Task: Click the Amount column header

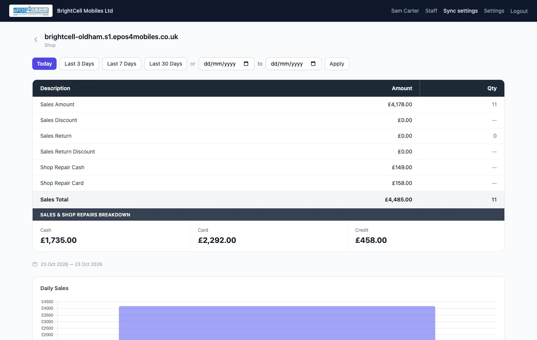Action: [402, 88]
